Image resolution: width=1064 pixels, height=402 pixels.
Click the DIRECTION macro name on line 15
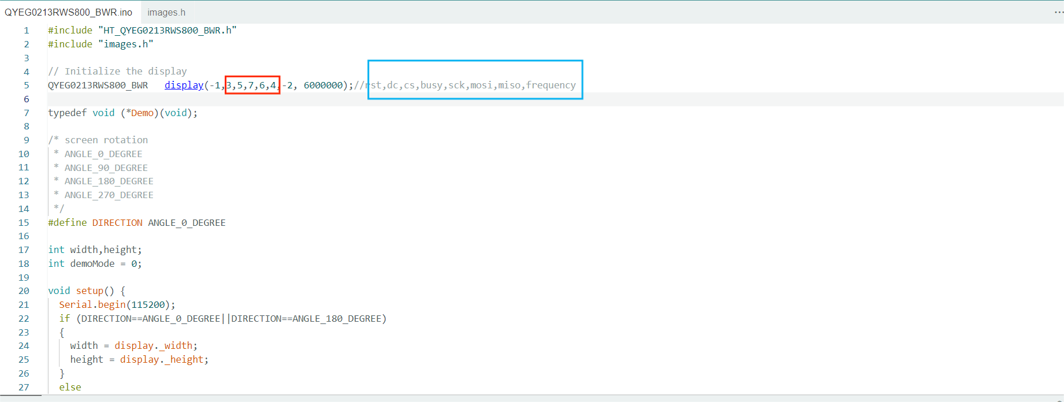117,222
